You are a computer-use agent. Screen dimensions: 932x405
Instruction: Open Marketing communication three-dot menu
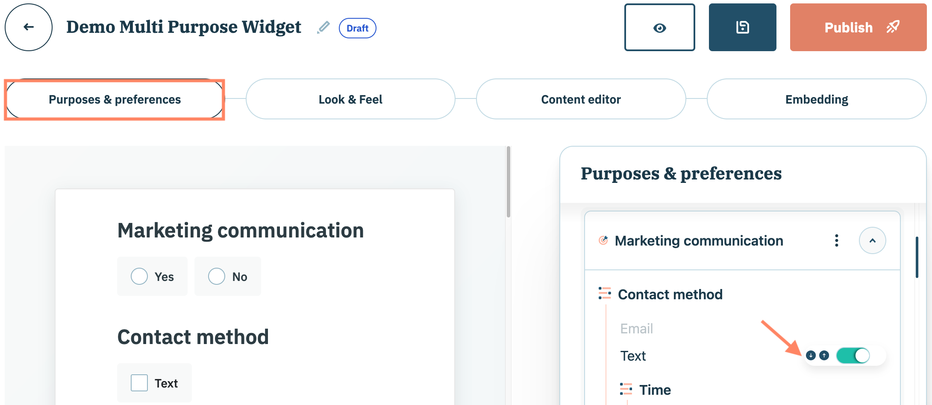tap(836, 240)
